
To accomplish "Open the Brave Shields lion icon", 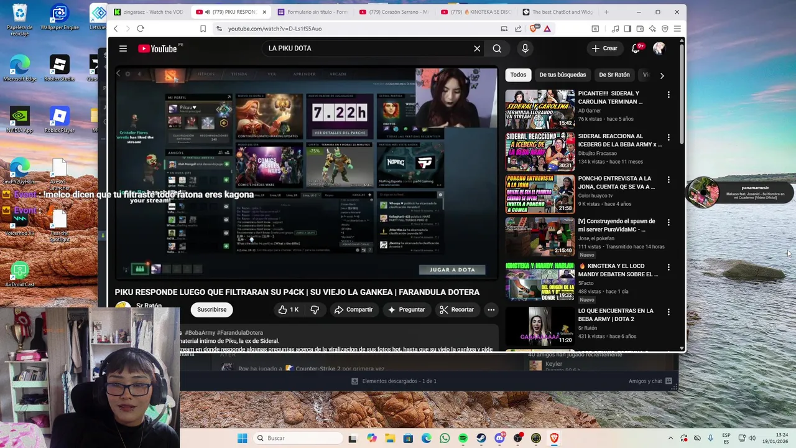I will (534, 29).
